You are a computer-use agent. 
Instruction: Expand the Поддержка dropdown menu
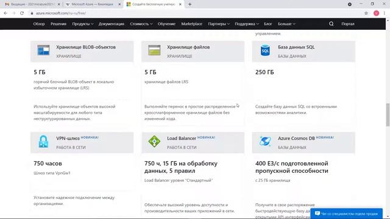point(247,24)
